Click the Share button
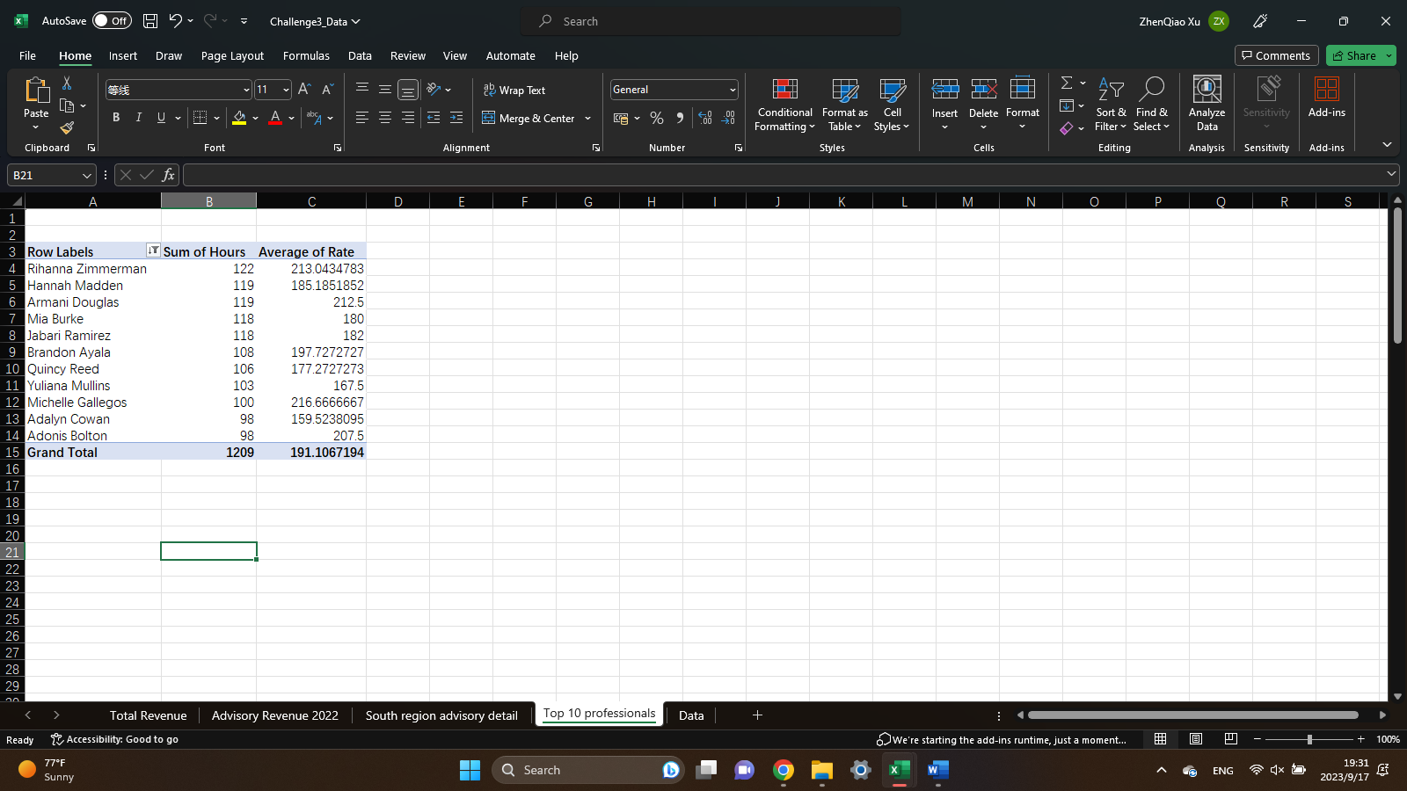 (1354, 55)
